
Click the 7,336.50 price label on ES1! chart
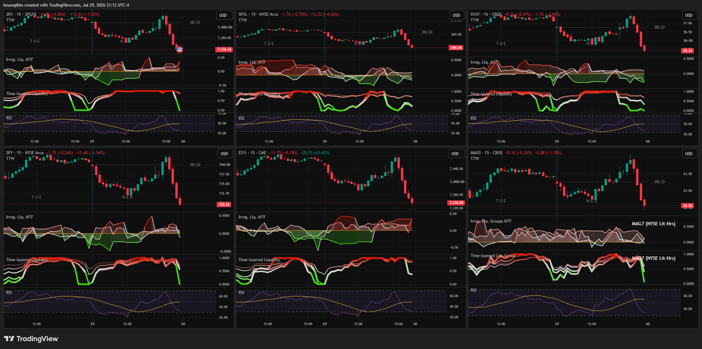point(456,203)
